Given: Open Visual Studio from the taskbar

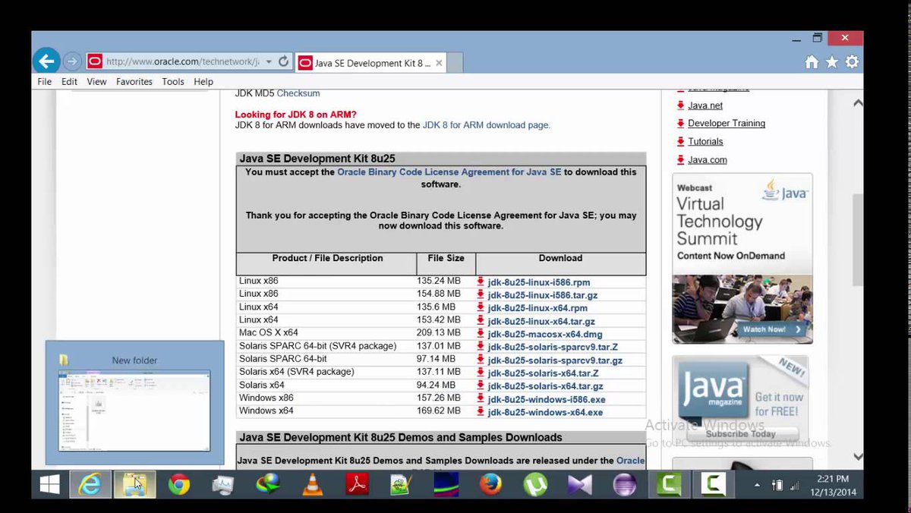Looking at the screenshot, I should pyautogui.click(x=580, y=484).
